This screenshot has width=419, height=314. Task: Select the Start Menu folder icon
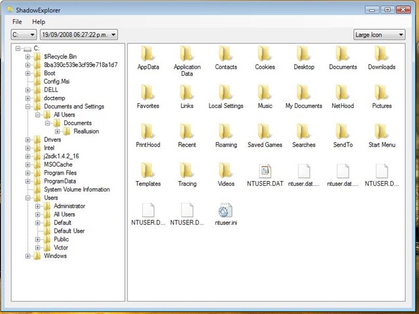[x=382, y=131]
